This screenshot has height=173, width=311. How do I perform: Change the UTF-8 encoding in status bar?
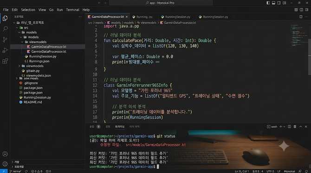[270, 171]
